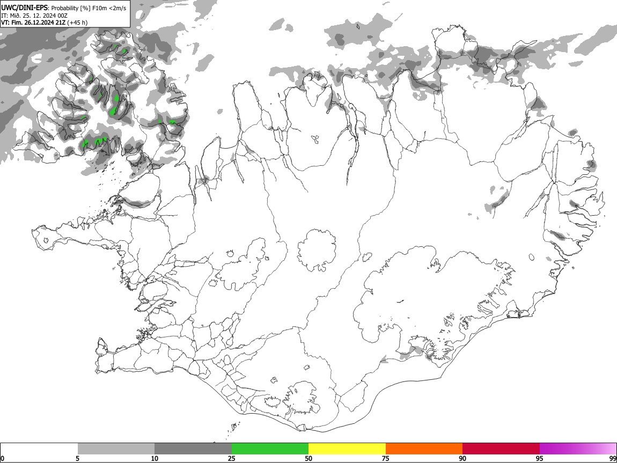Click the red 90-95 legend segment
This screenshot has width=617, height=463.
click(501, 449)
